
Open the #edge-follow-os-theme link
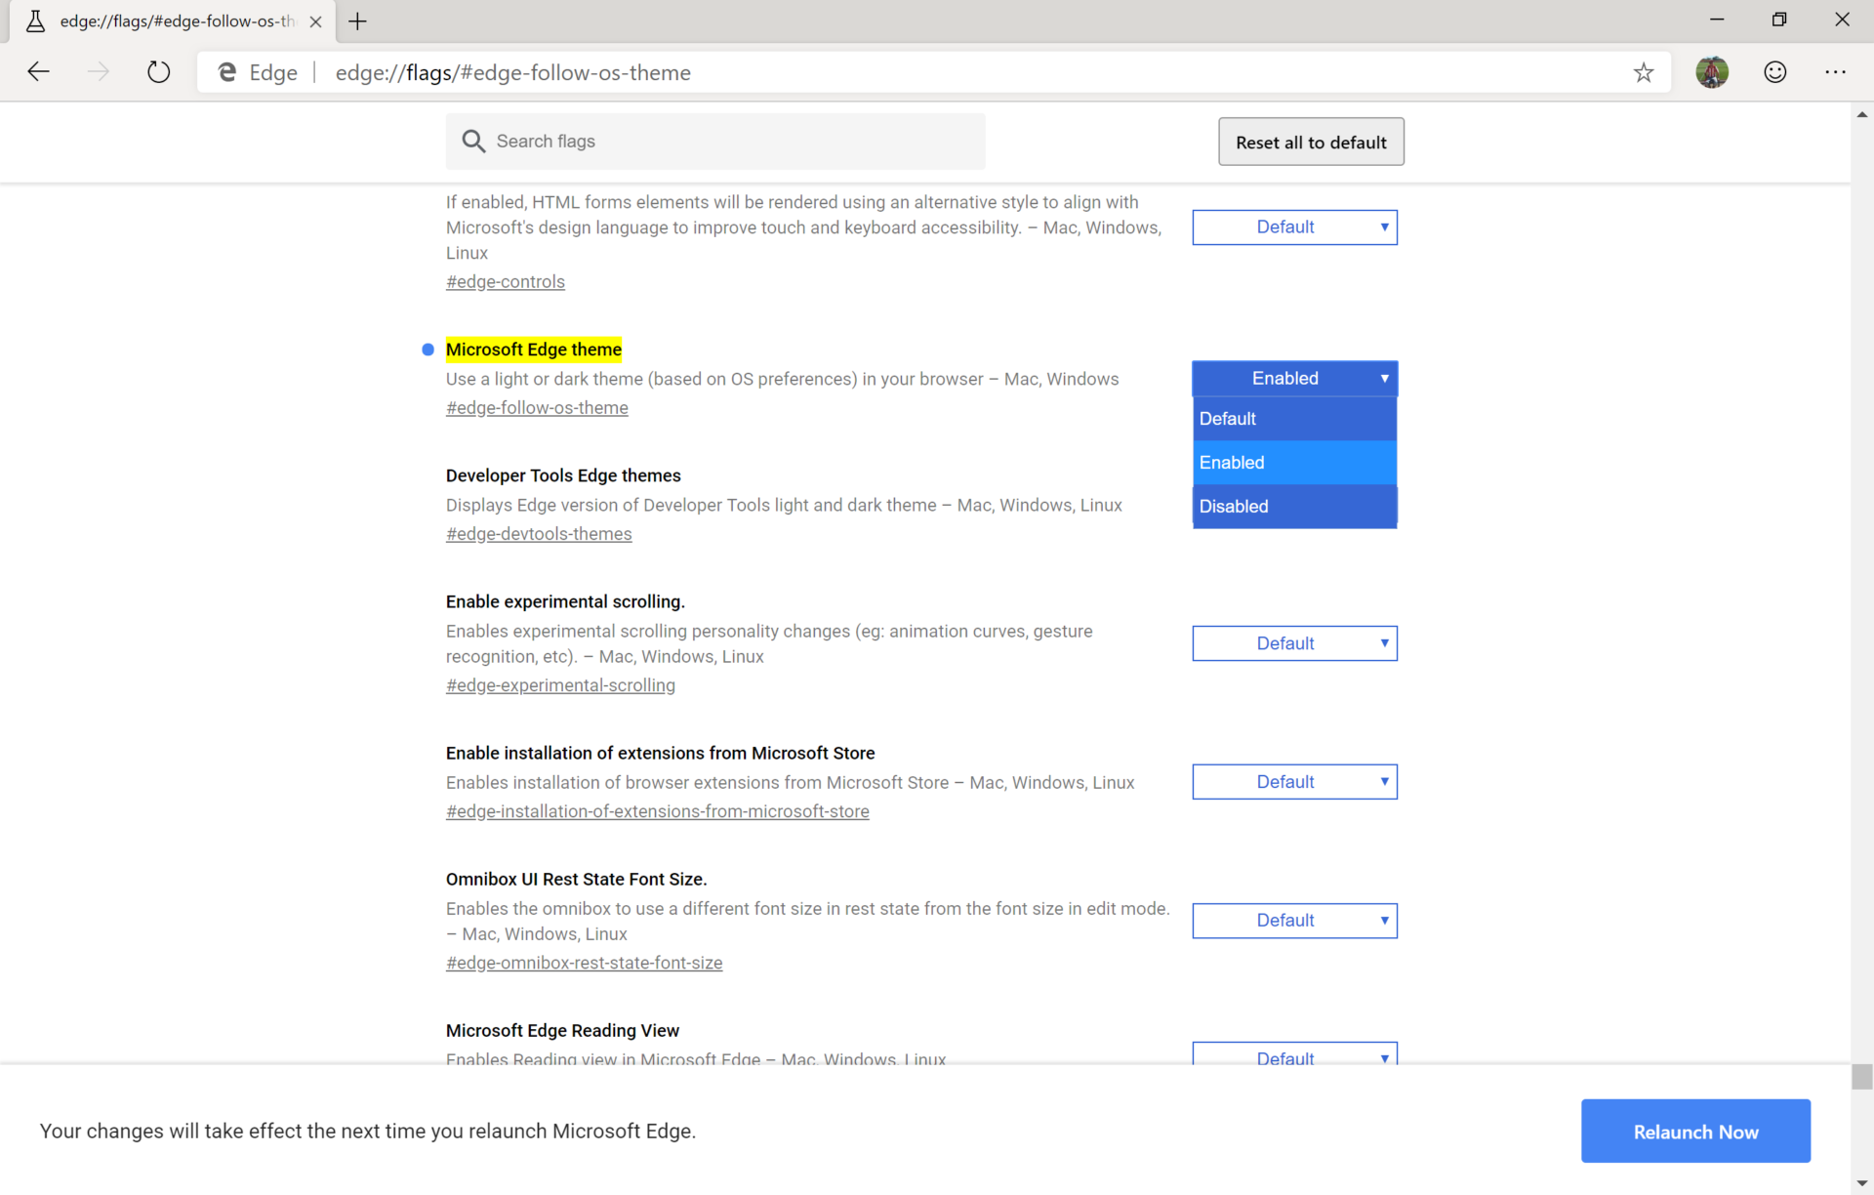[537, 408]
